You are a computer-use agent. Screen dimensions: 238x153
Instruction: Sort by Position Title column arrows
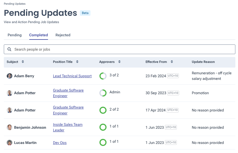[77, 62]
